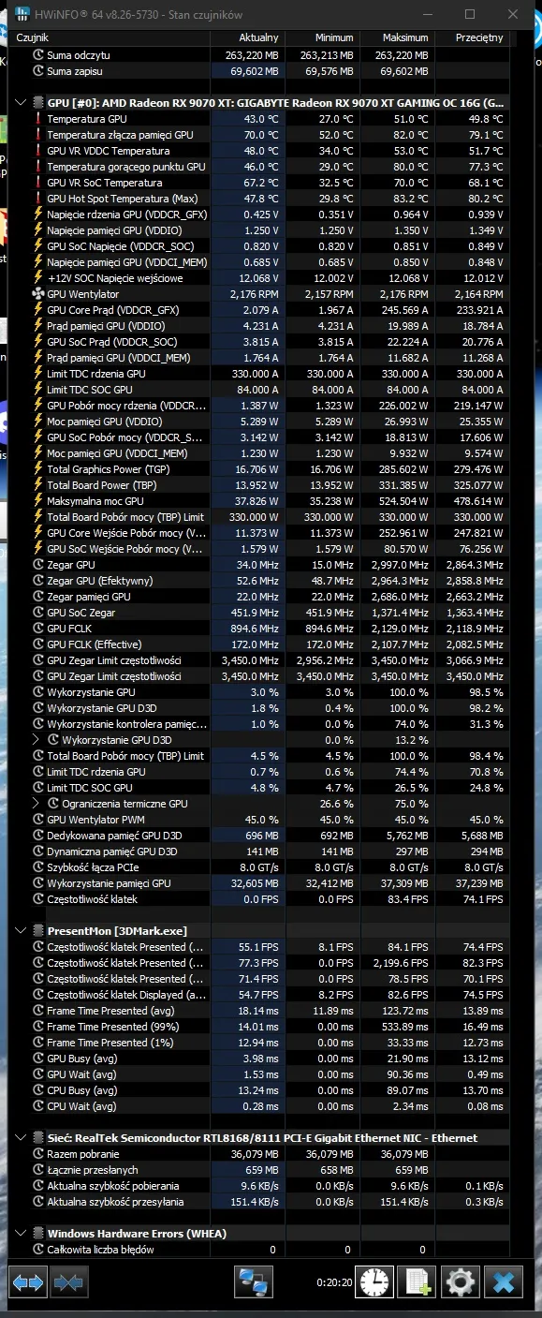This screenshot has height=1318, width=542.
Task: Select Częstotliwość klatek 0.0 FPS row
Action: 260,899
